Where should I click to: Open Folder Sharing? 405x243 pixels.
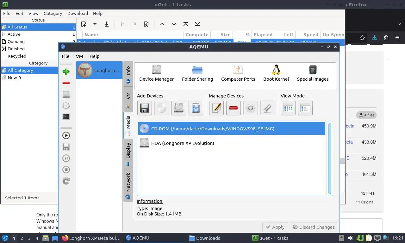(197, 73)
